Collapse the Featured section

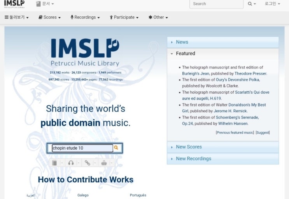tap(186, 54)
